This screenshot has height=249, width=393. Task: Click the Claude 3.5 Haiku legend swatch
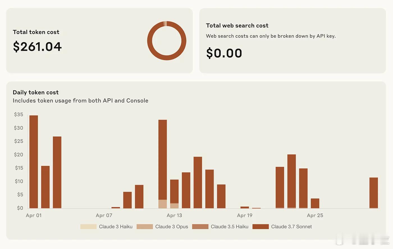200,227
